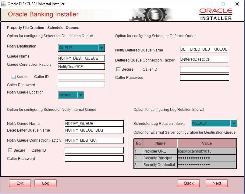This screenshot has width=245, height=194.
Task: Enable Secure under Scheduler Notify Internal Queue
Action: [x=10, y=150]
